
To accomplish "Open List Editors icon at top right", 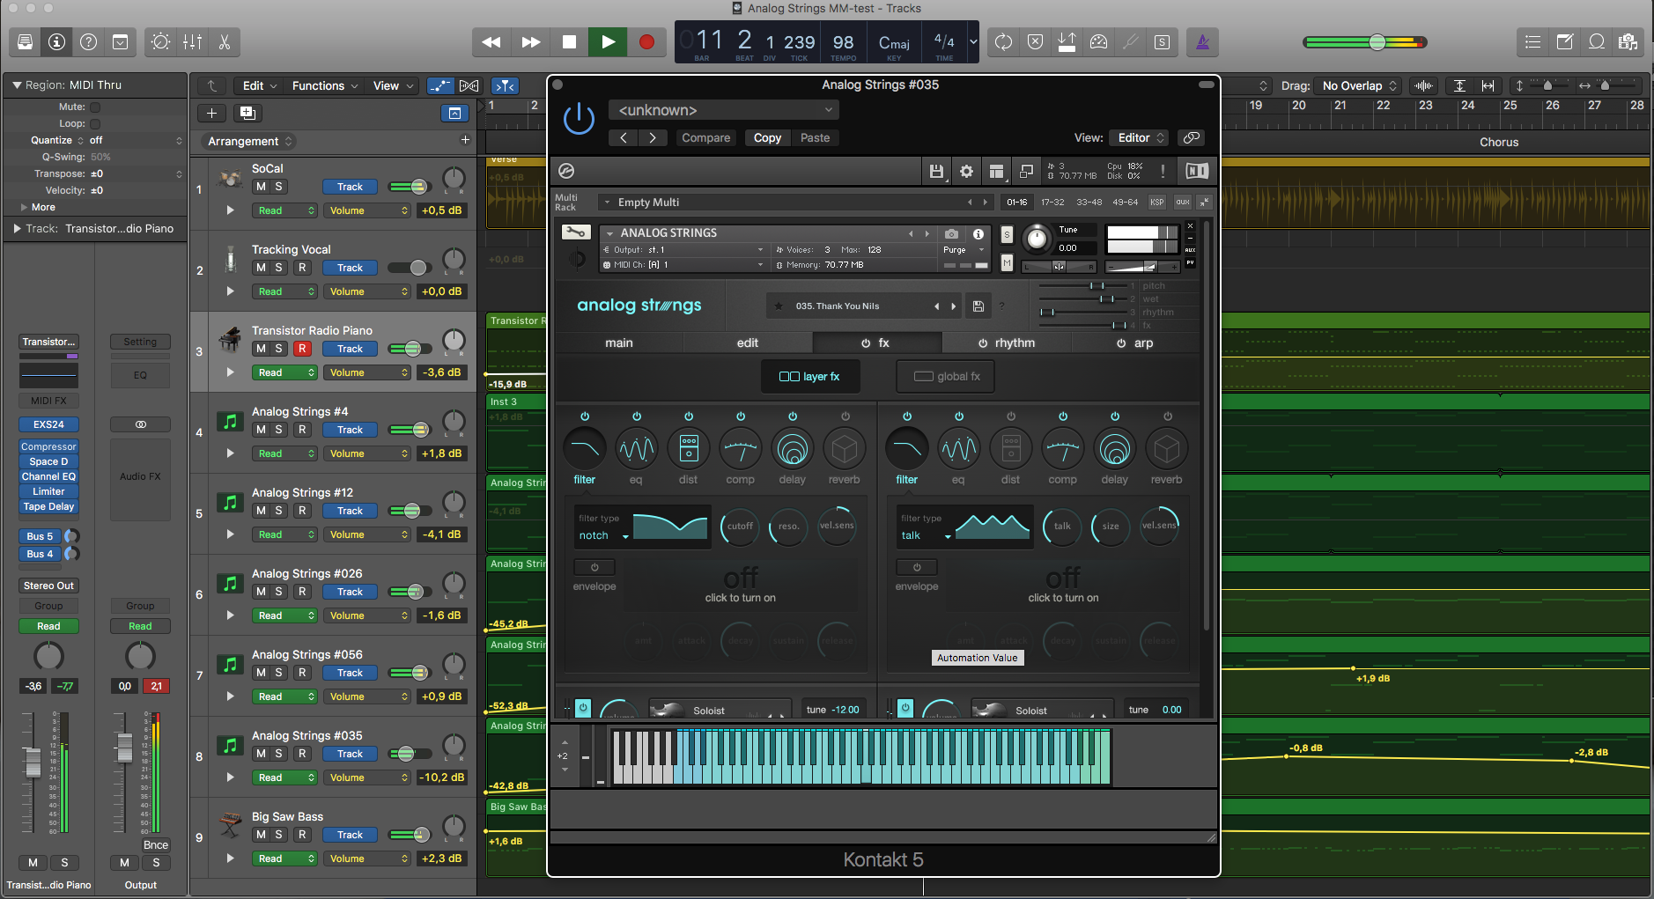I will click(1532, 41).
